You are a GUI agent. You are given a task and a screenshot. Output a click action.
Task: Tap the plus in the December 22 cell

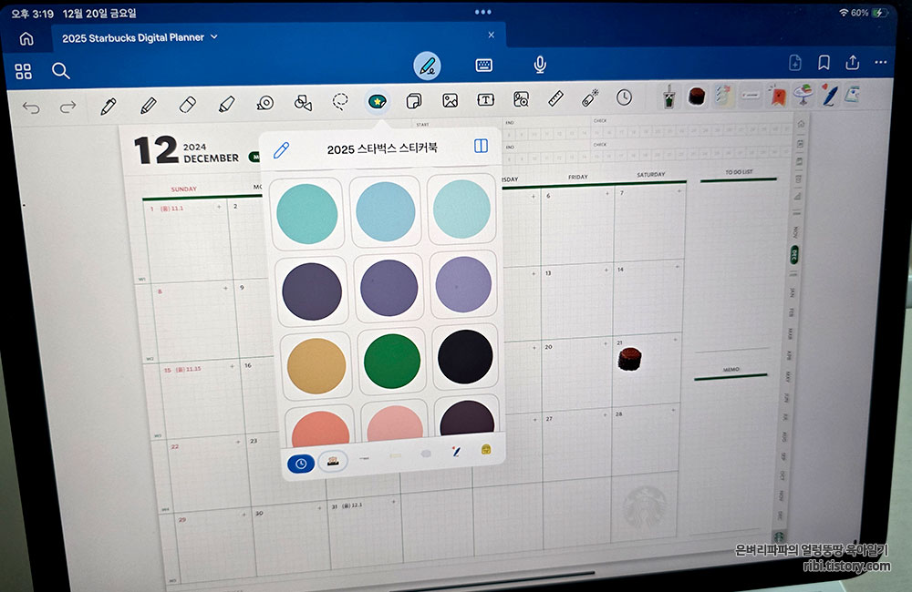pos(238,442)
